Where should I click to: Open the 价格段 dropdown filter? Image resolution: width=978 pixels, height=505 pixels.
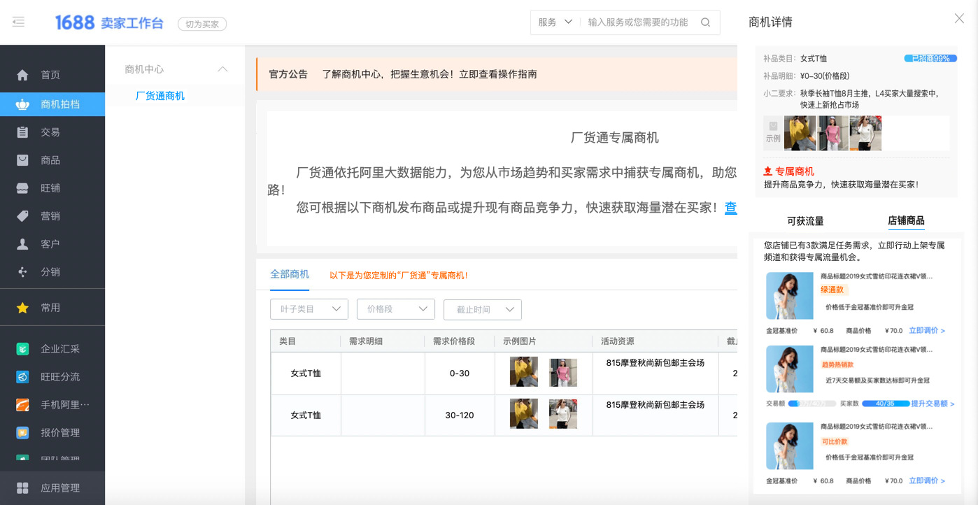(396, 309)
